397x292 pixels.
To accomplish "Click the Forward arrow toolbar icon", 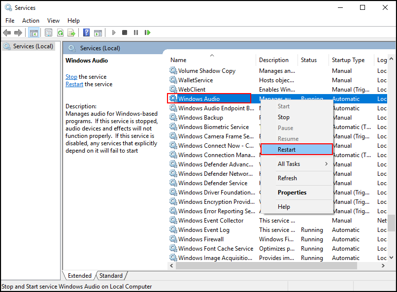I will (18, 32).
